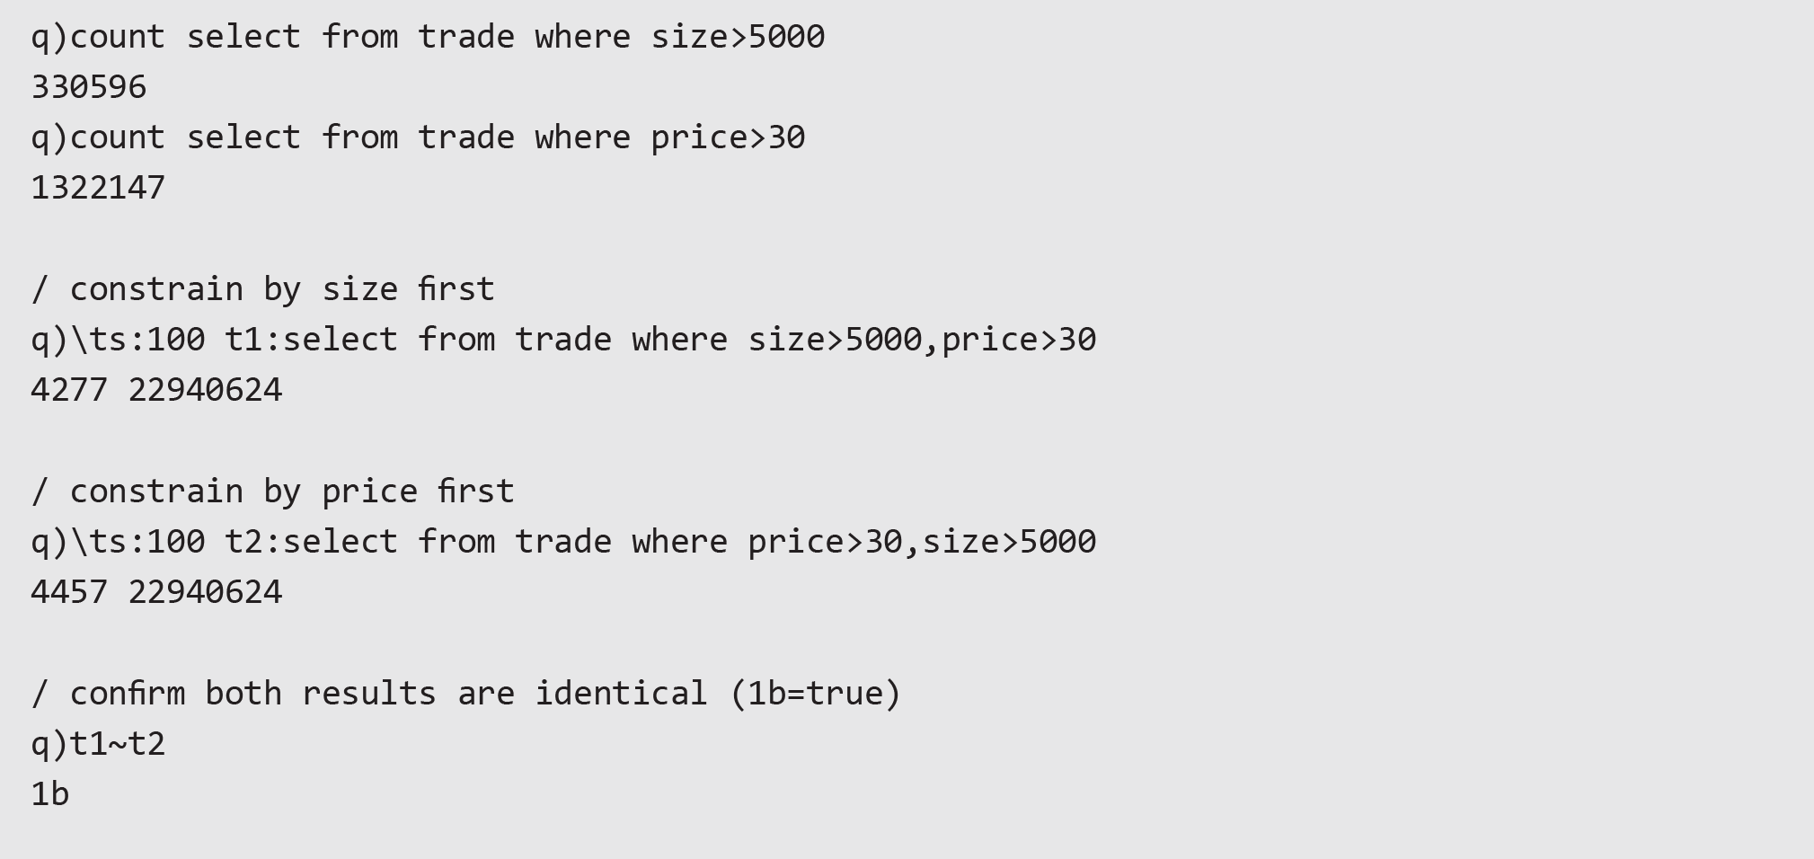Click the t2:select query line
Screen dimensions: 1814x859
pos(563,542)
